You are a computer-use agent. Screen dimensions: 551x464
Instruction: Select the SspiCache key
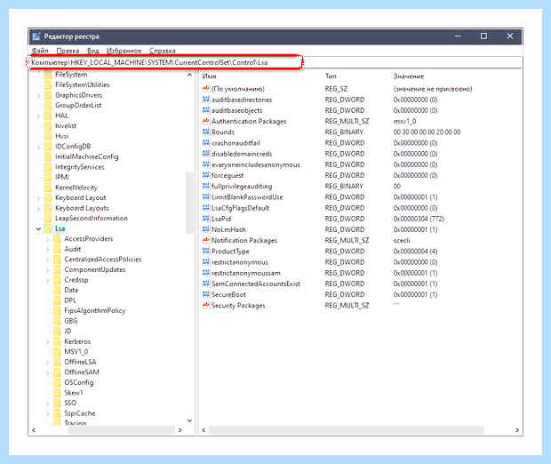pyautogui.click(x=80, y=413)
